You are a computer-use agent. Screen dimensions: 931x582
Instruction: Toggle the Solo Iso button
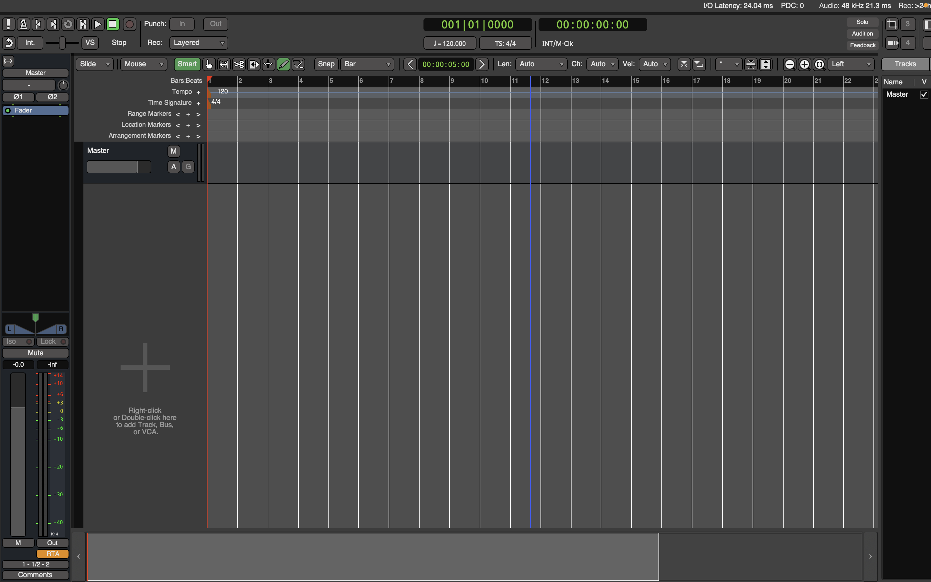click(18, 341)
